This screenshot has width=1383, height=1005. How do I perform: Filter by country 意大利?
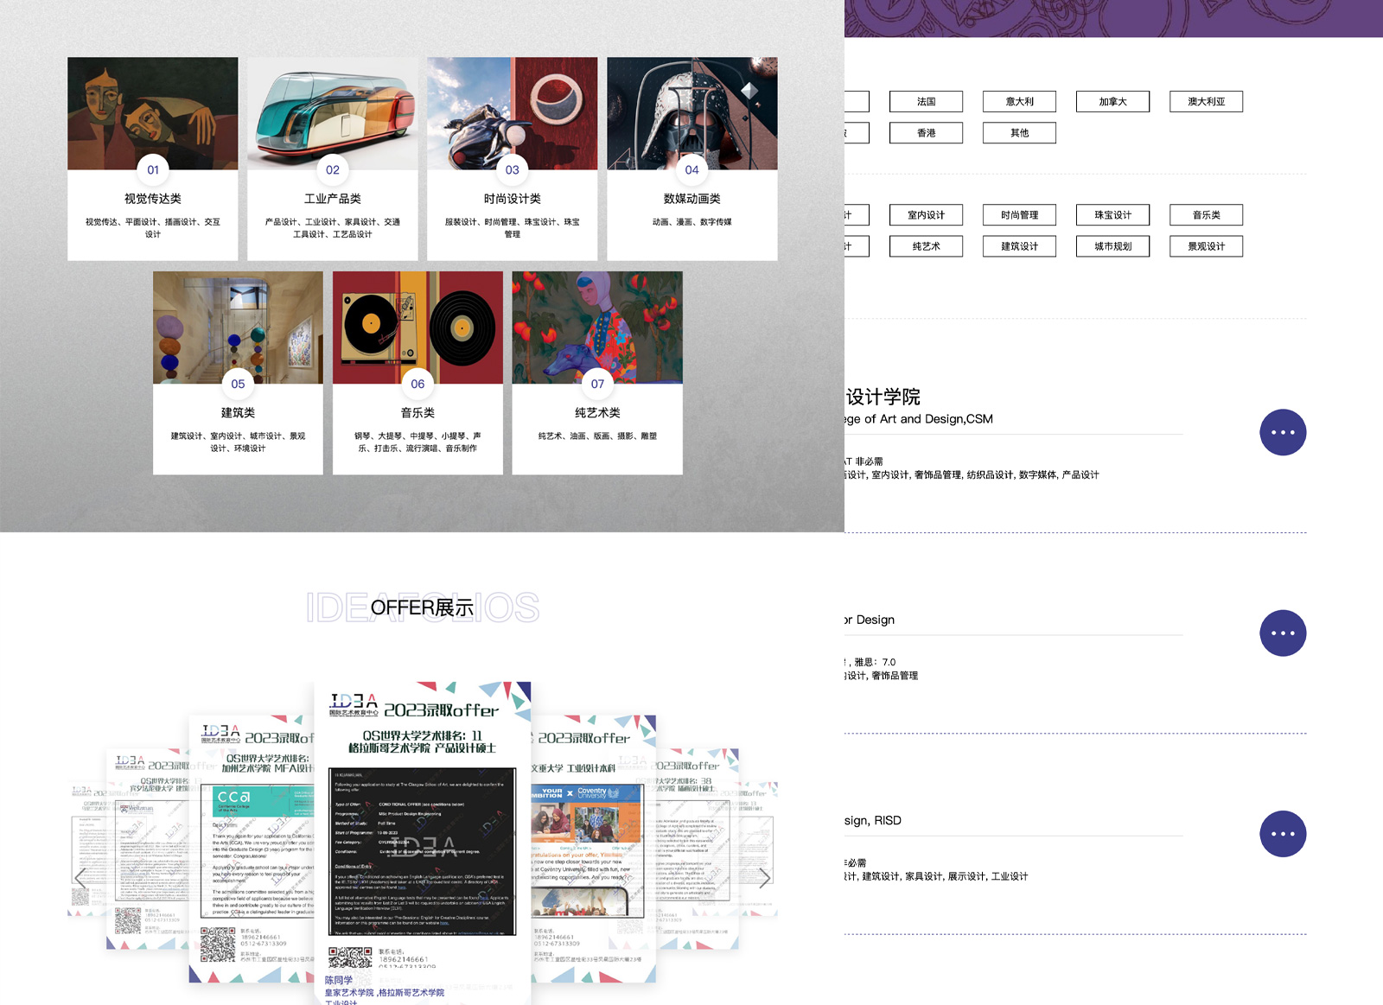pos(1020,102)
